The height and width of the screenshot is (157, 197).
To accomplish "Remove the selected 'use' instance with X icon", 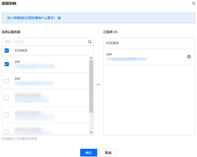I will (x=189, y=57).
